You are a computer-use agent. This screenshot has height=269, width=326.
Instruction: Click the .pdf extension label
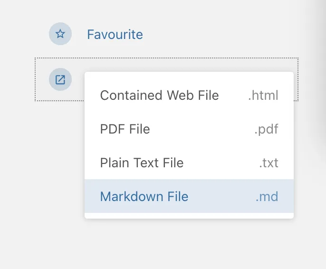coord(266,129)
